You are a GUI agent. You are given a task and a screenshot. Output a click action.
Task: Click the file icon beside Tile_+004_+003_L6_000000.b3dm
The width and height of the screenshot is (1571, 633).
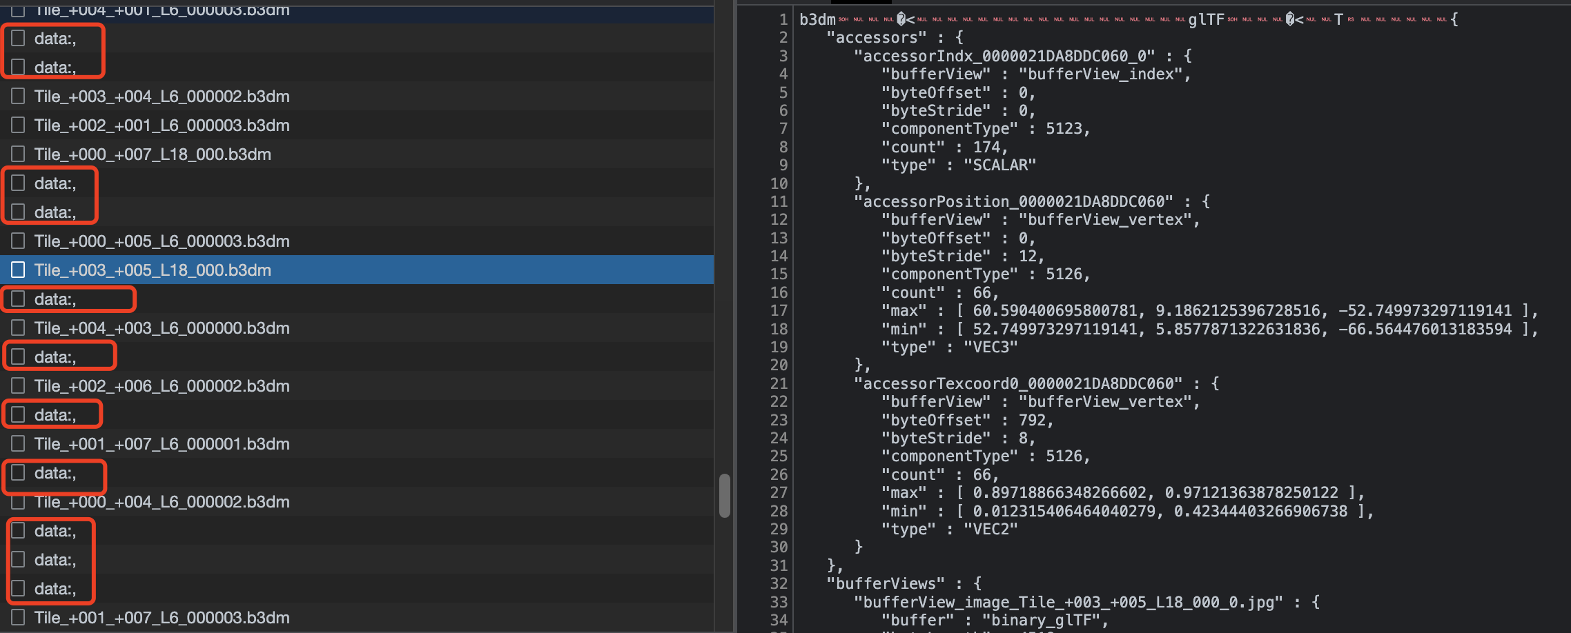(18, 328)
